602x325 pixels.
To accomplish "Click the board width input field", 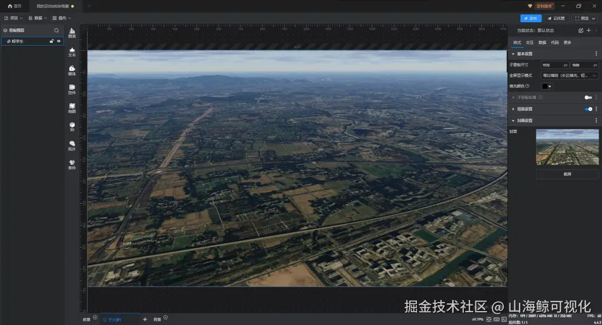I will tap(555, 65).
